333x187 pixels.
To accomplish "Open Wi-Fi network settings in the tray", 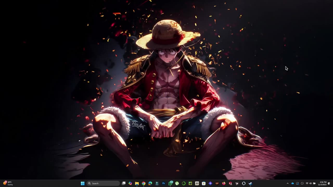I will coord(307,183).
